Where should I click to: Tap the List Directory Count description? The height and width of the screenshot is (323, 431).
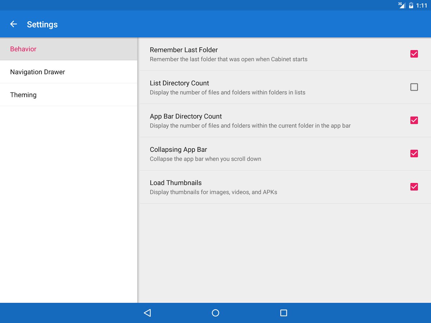coord(227,92)
